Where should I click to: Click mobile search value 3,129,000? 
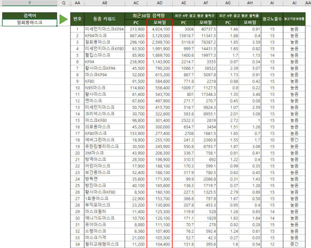pyautogui.click(x=160, y=36)
